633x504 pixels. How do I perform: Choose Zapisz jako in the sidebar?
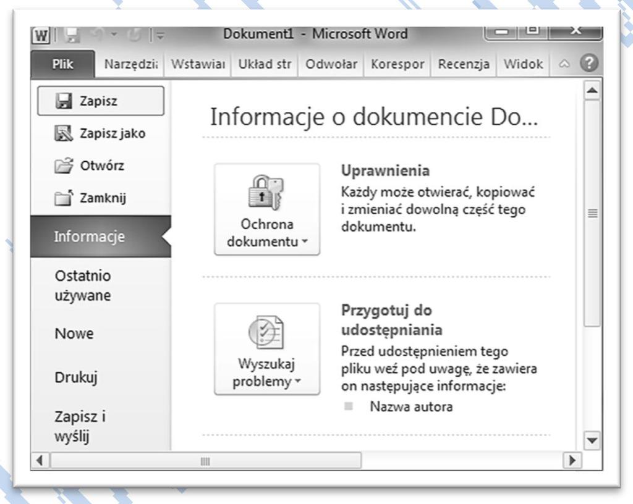point(100,133)
